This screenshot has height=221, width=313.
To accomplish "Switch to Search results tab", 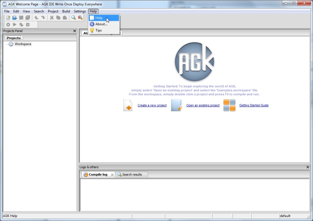I will pyautogui.click(x=132, y=174).
